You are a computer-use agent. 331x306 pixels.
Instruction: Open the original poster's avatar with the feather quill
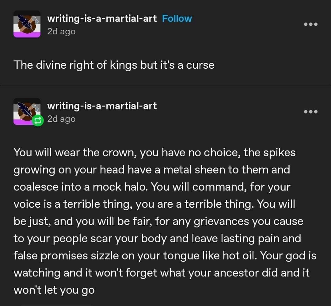click(27, 24)
